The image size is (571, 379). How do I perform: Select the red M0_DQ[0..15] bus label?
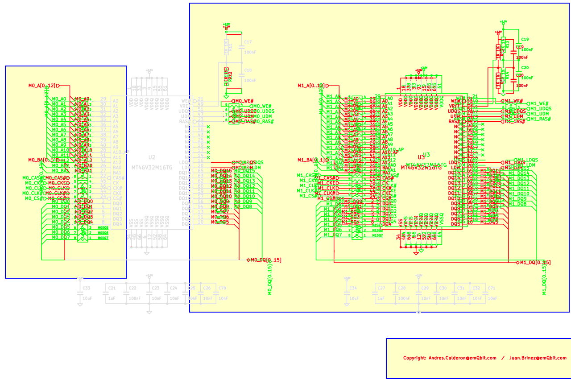(x=266, y=260)
